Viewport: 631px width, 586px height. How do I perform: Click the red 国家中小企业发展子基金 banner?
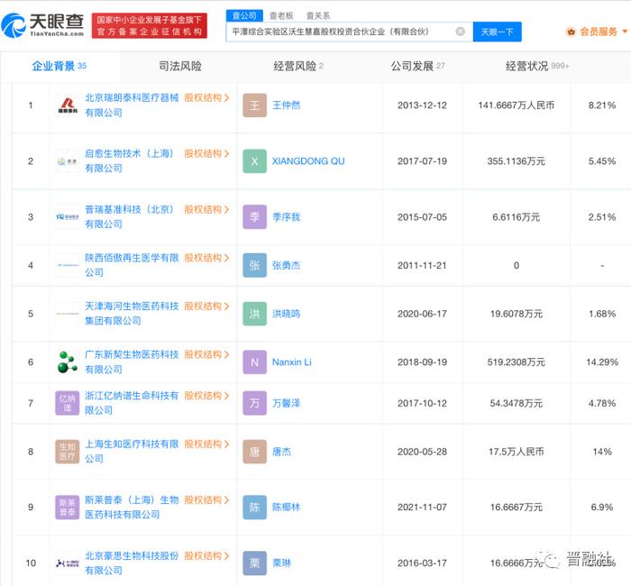tap(150, 25)
